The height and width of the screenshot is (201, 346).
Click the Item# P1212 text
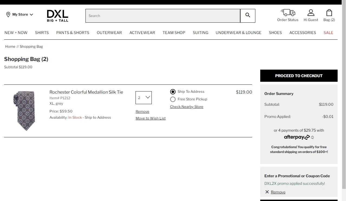(60, 98)
